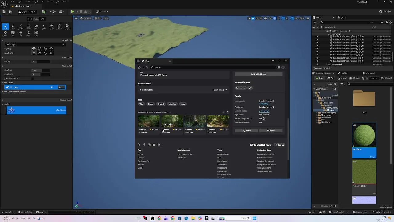Collapse the Edit Layers section
Screen dimensions: 394x222
point(2,83)
